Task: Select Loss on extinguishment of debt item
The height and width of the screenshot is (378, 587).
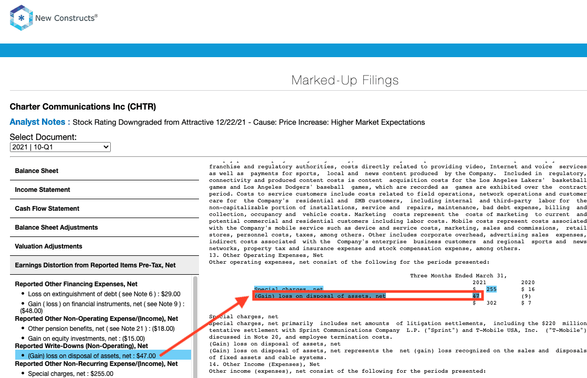Action: click(104, 294)
